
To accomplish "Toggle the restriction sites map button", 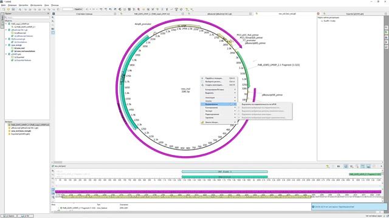I will pos(53,33).
